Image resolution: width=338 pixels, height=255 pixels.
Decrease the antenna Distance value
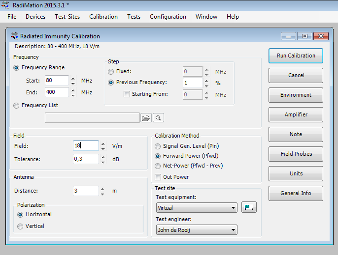tap(102, 194)
